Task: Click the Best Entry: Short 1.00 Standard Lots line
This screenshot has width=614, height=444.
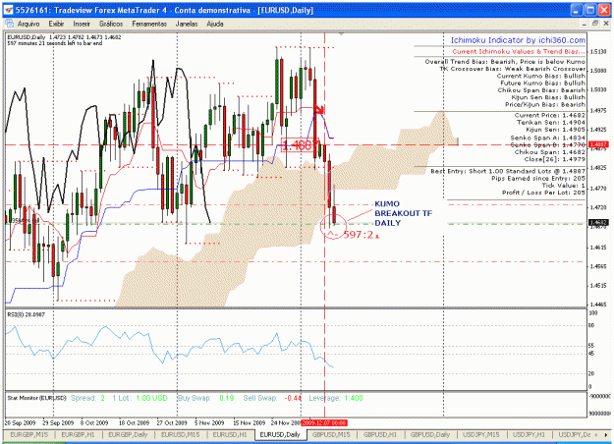Action: coord(508,171)
